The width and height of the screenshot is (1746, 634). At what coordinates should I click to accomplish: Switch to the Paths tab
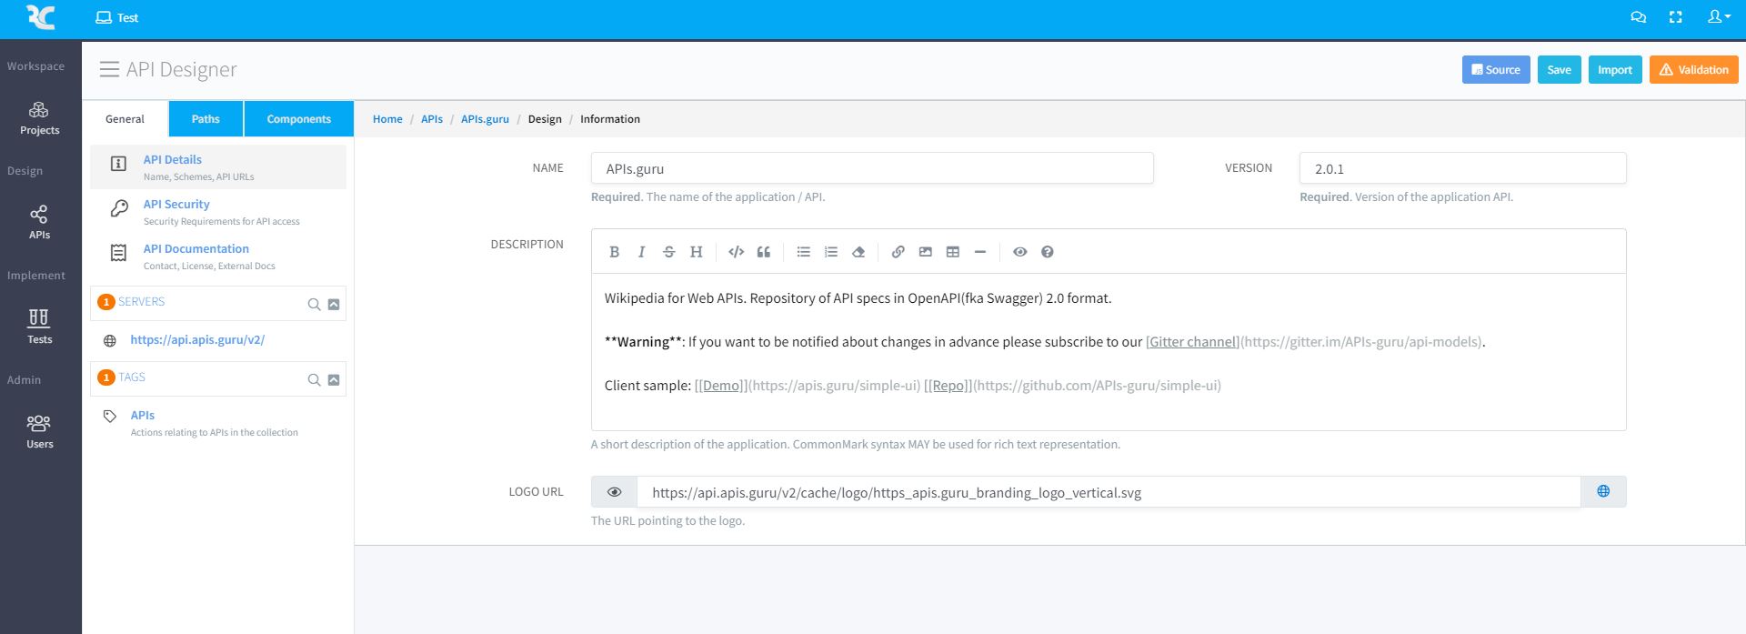pos(206,119)
